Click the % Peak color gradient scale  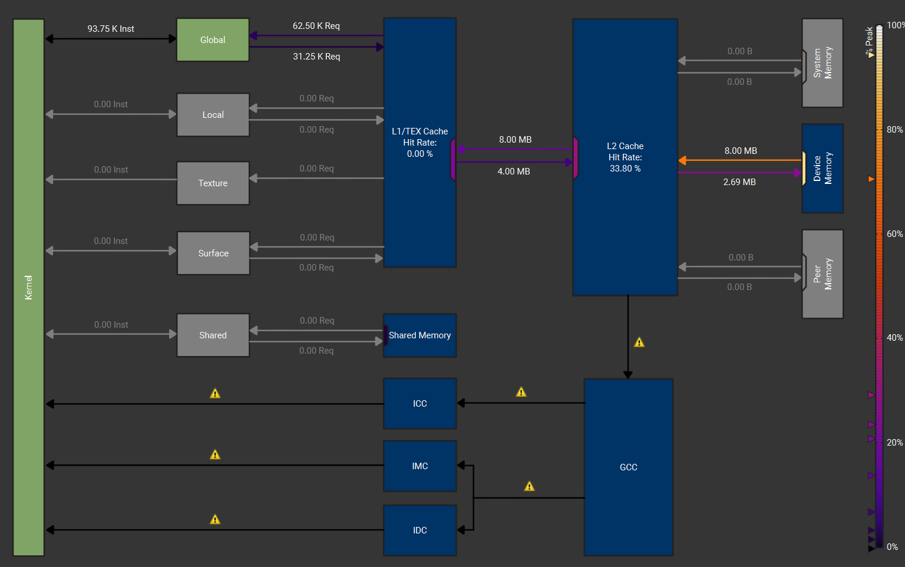(879, 287)
